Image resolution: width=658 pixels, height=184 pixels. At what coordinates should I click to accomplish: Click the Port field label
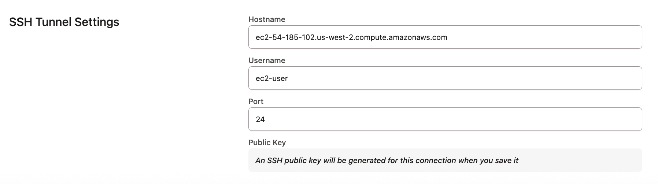coord(256,102)
